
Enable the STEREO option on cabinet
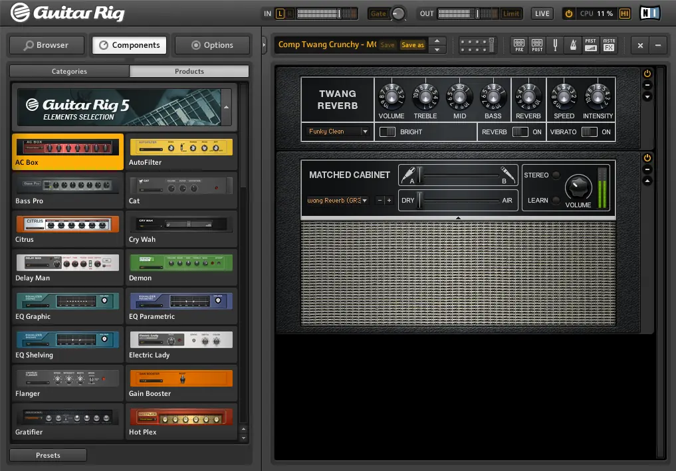tap(556, 175)
